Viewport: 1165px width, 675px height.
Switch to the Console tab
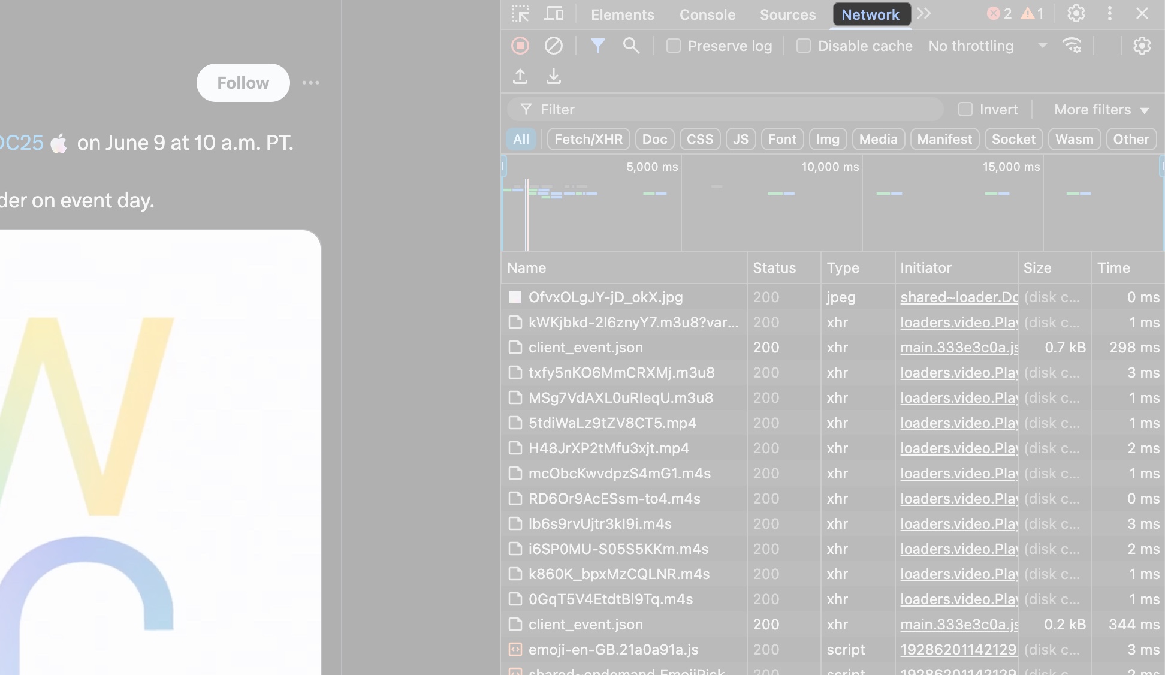(x=707, y=14)
